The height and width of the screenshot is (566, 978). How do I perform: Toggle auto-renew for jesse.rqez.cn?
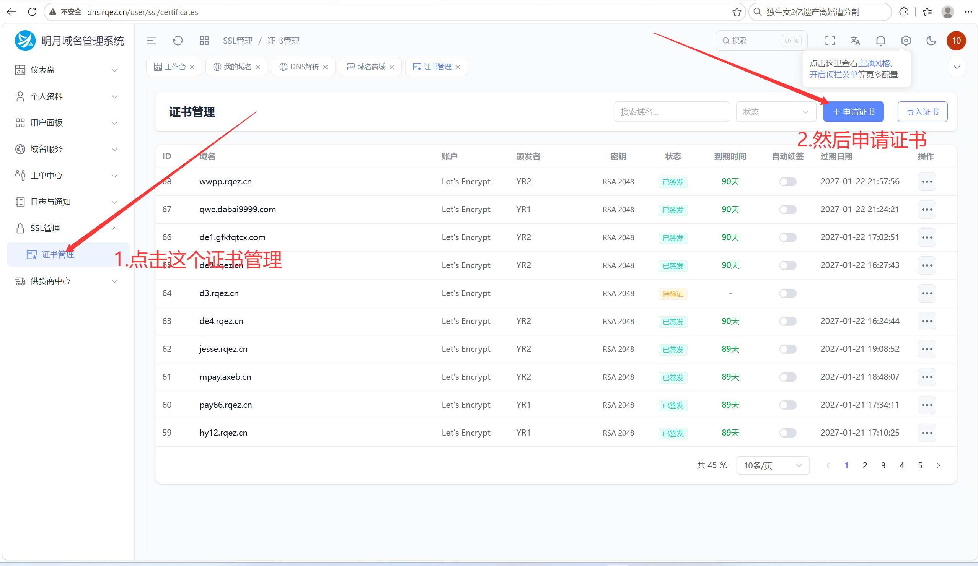pos(788,349)
